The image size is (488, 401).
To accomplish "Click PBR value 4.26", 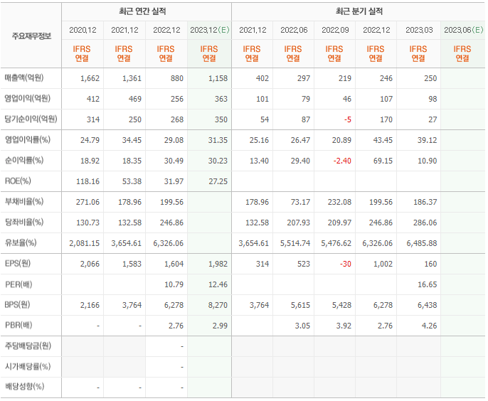I will [x=429, y=326].
